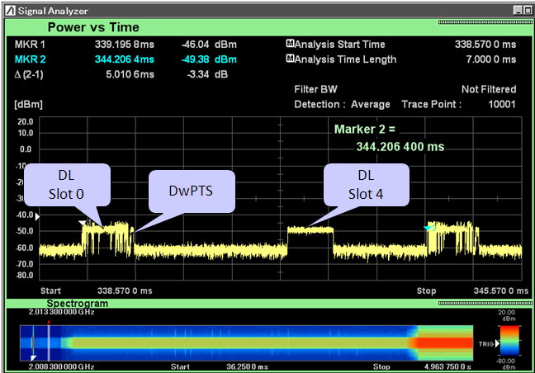
Task: Click the delta time value 5.010 6ms
Action: pyautogui.click(x=130, y=74)
